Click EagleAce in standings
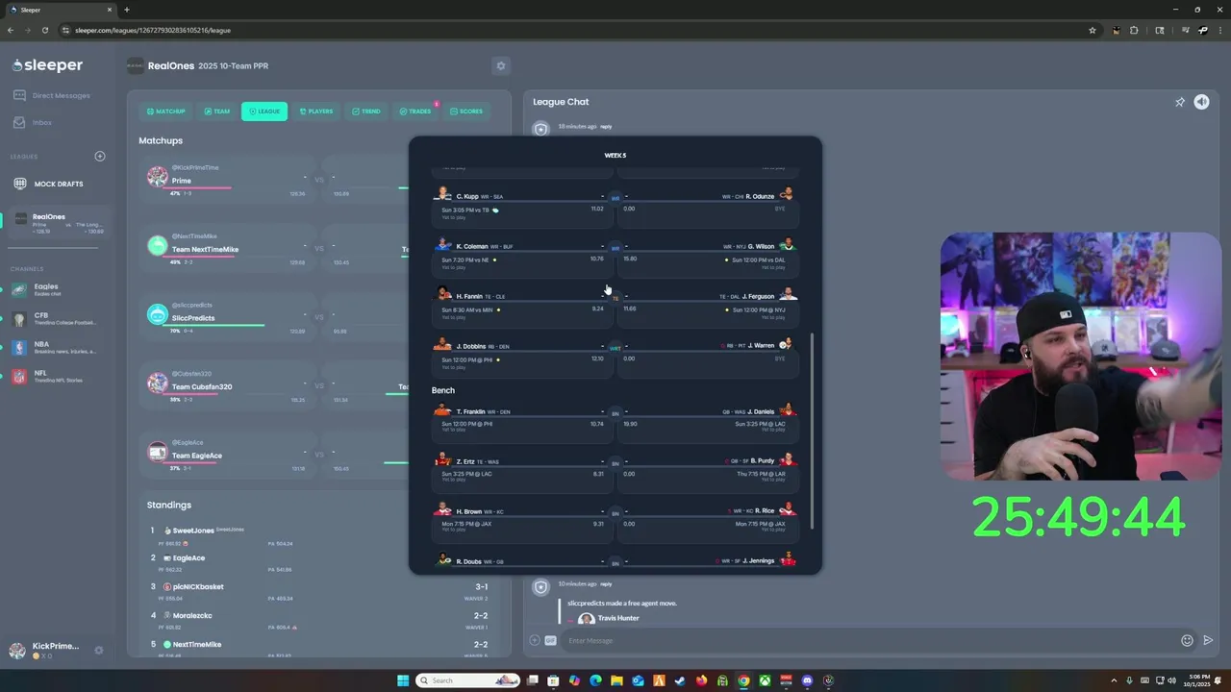The height and width of the screenshot is (692, 1231). (188, 557)
